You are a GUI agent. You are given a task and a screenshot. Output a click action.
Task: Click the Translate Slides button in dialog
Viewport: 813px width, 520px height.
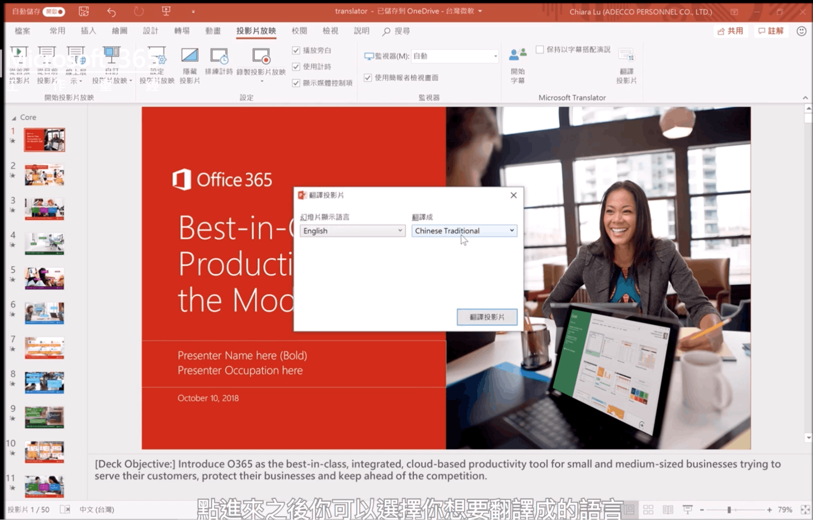[x=487, y=317]
